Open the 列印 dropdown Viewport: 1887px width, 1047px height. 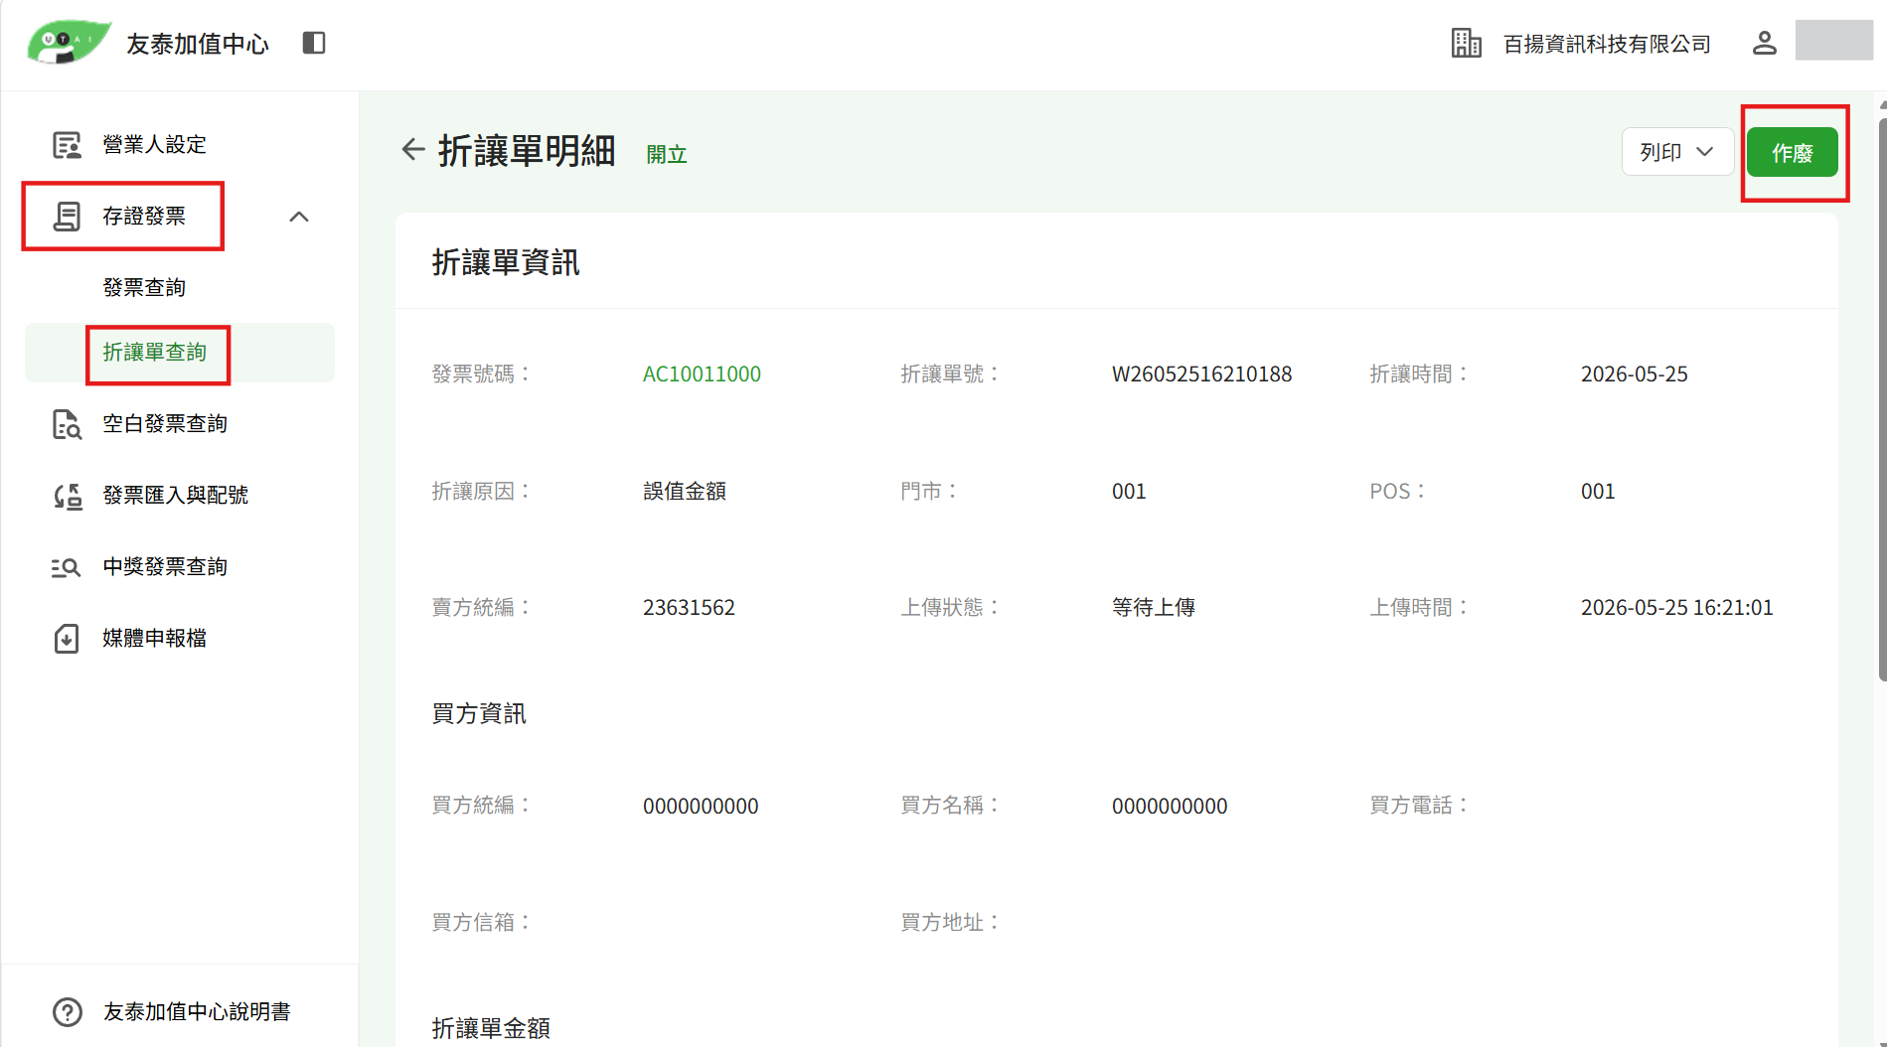click(x=1677, y=152)
